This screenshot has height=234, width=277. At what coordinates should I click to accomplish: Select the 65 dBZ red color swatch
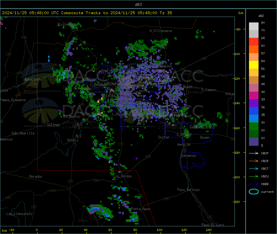254,42
